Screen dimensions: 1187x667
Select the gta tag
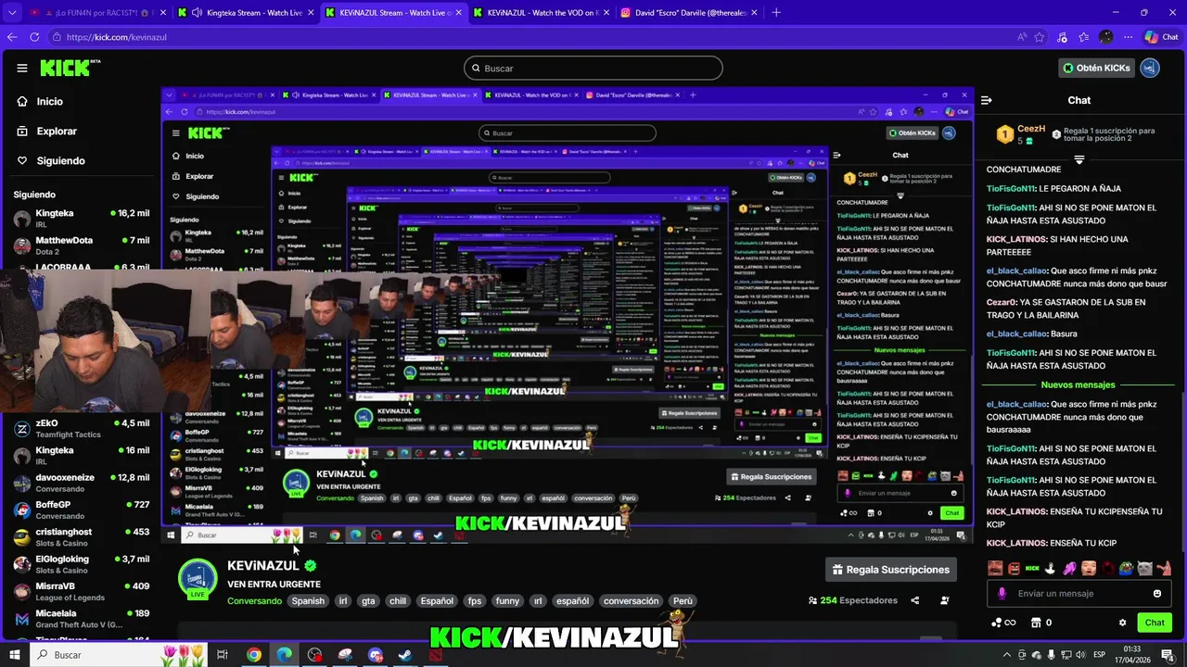click(368, 601)
